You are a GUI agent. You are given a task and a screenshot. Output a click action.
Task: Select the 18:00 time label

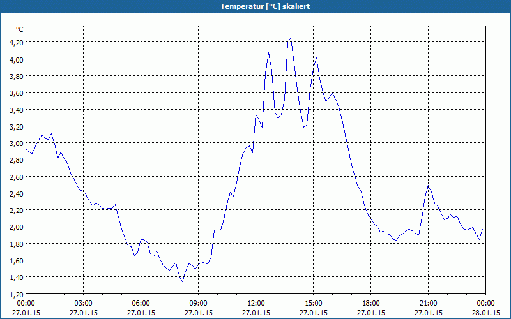371,304
